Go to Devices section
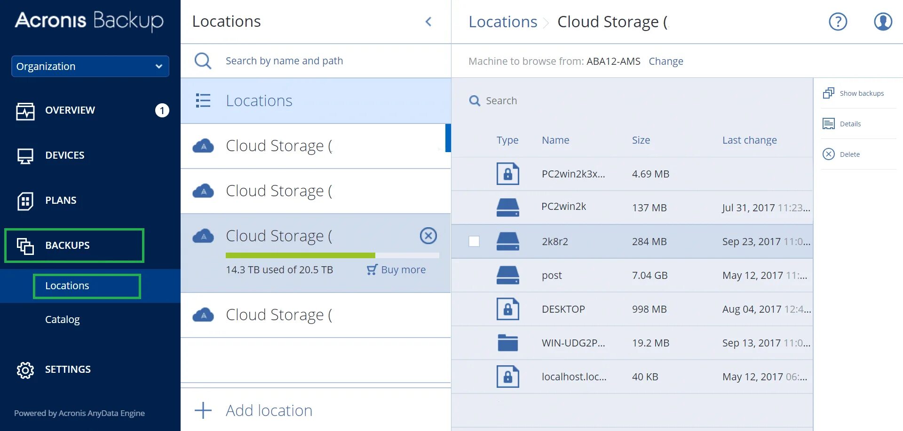The width and height of the screenshot is (903, 431). coord(64,155)
